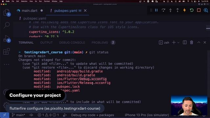
Task: Open the Edit menu
Action: click(x=17, y=1)
